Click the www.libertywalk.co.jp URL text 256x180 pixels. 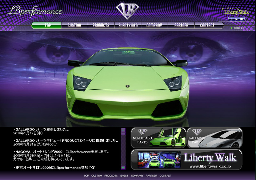pyautogui.click(x=210, y=167)
